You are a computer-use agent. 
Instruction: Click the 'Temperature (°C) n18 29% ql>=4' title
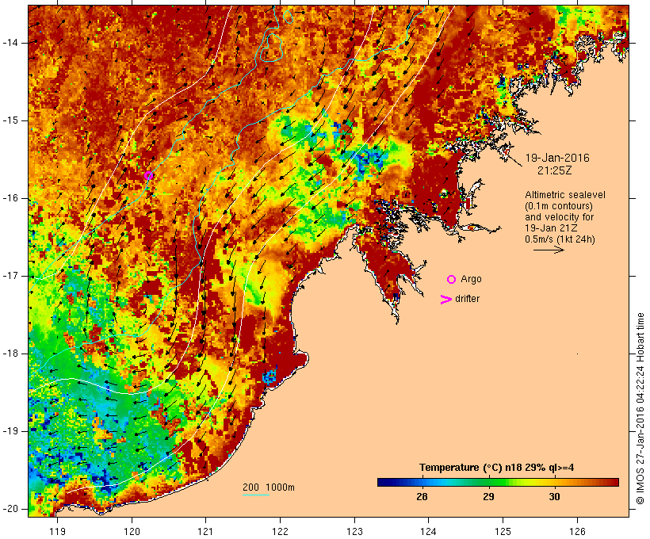click(x=497, y=468)
